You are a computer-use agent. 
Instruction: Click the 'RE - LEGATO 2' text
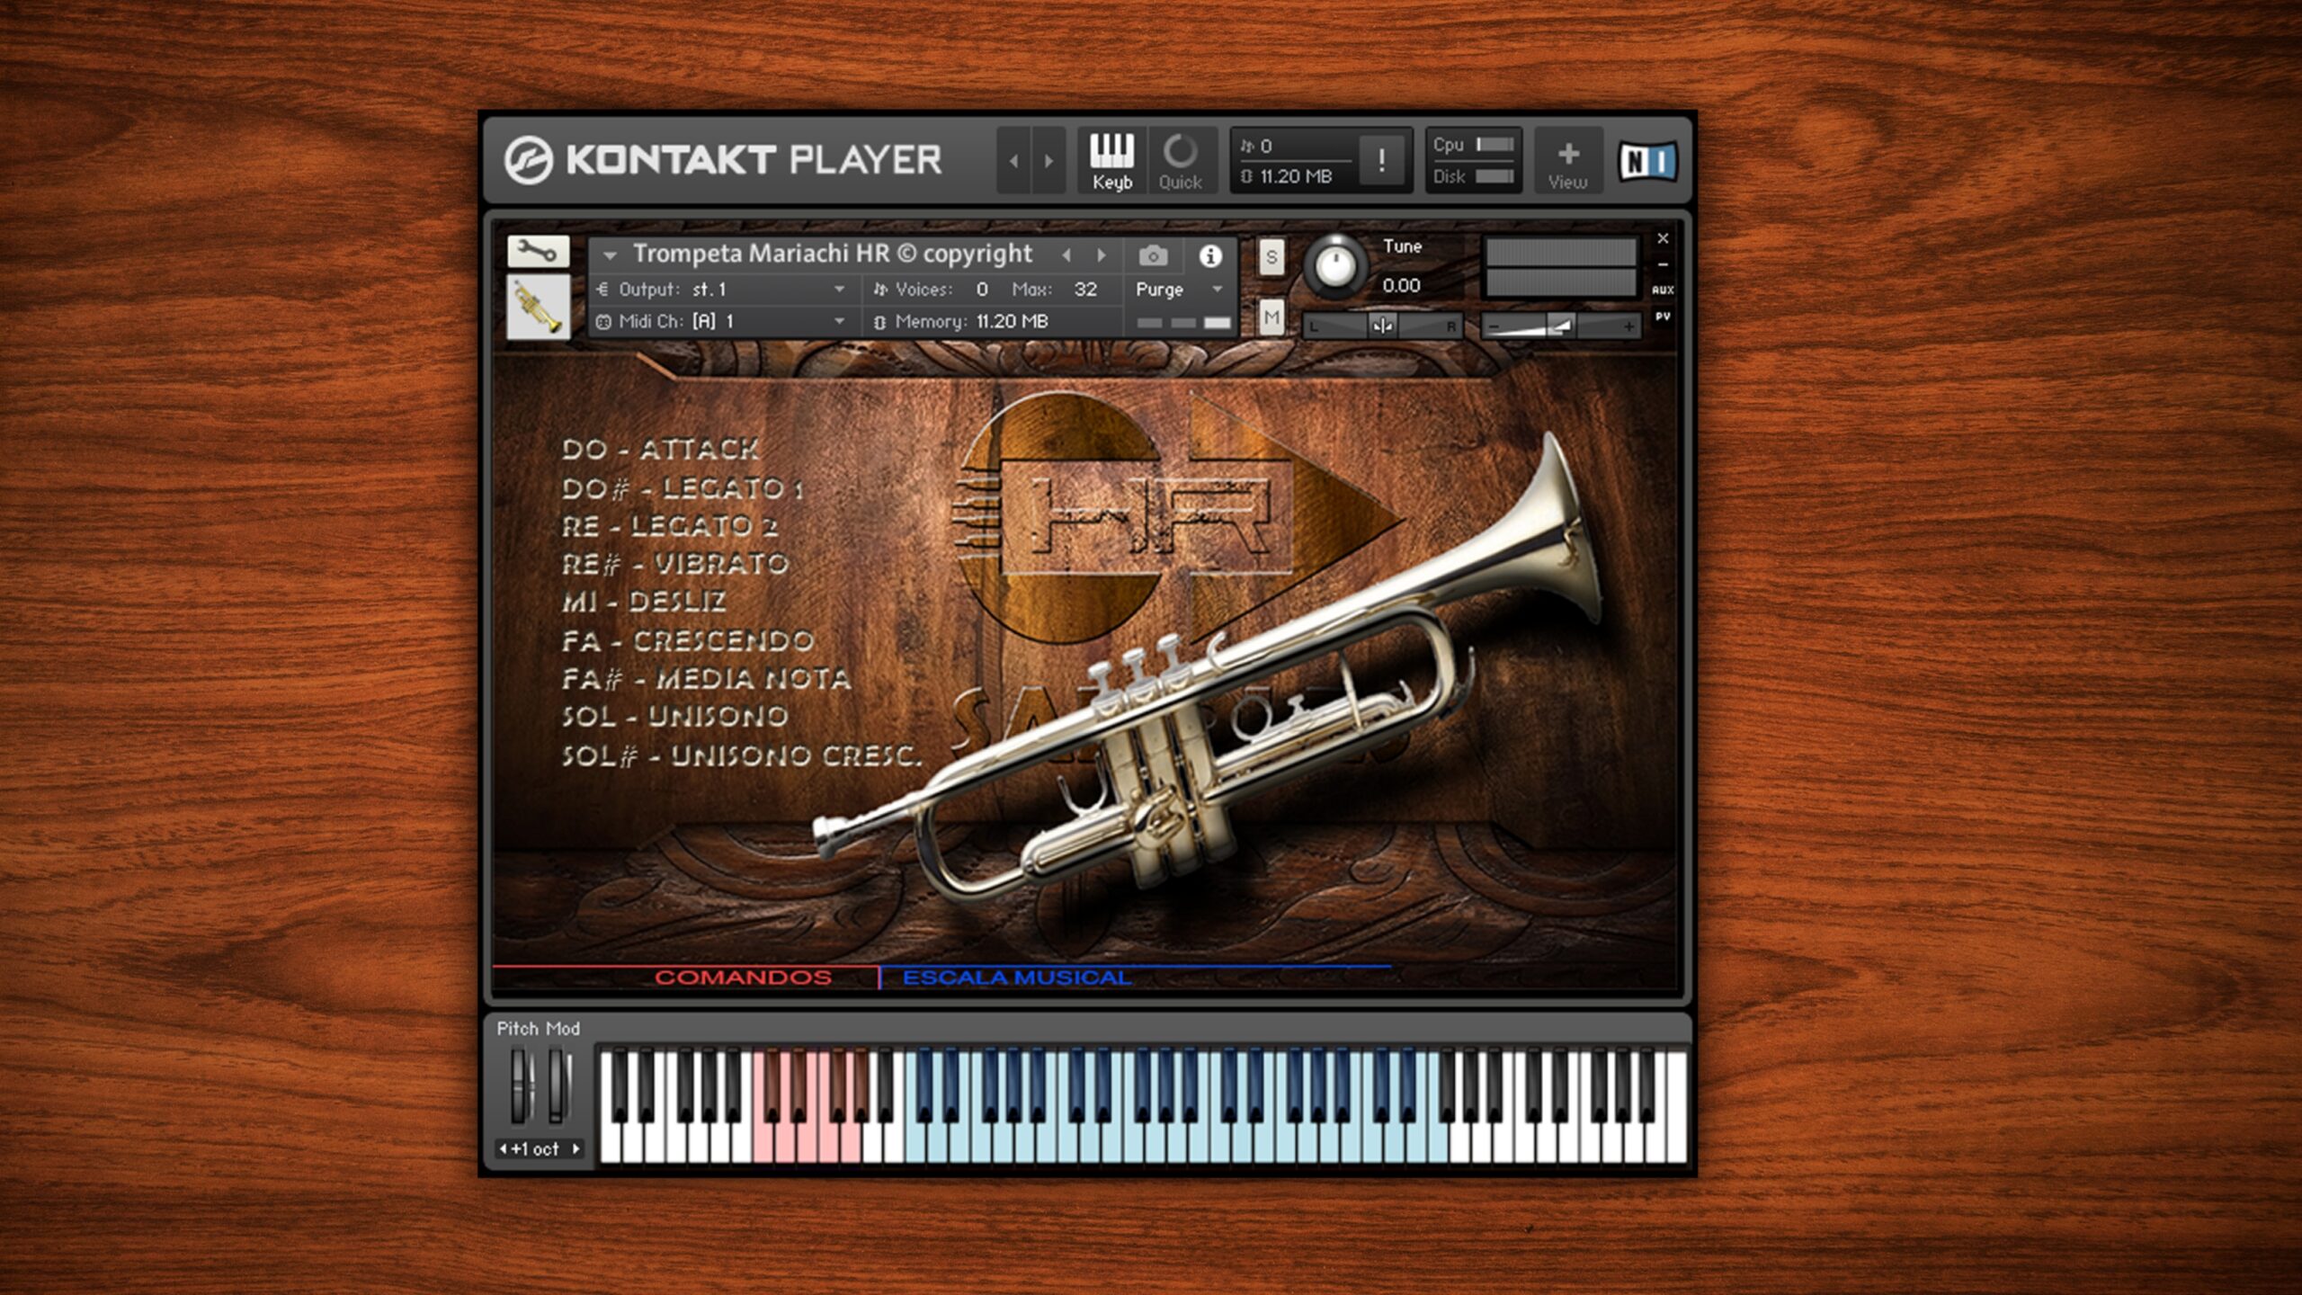[670, 526]
